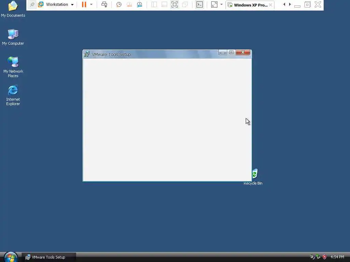Click the 4:54 PM clock
The width and height of the screenshot is (350, 262).
coord(337,257)
